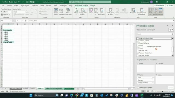Open the Row Labels filter dropdown
175x98 pixels.
click(13, 30)
